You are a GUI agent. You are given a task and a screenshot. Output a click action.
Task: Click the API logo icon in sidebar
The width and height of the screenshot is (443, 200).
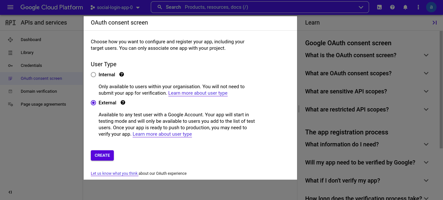point(10,23)
